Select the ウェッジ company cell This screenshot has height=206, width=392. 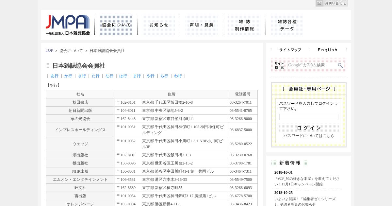[x=80, y=144]
